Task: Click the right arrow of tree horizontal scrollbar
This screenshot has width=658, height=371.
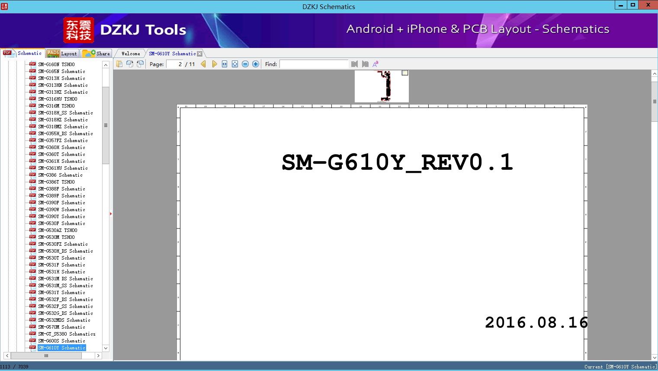Action: tap(98, 355)
